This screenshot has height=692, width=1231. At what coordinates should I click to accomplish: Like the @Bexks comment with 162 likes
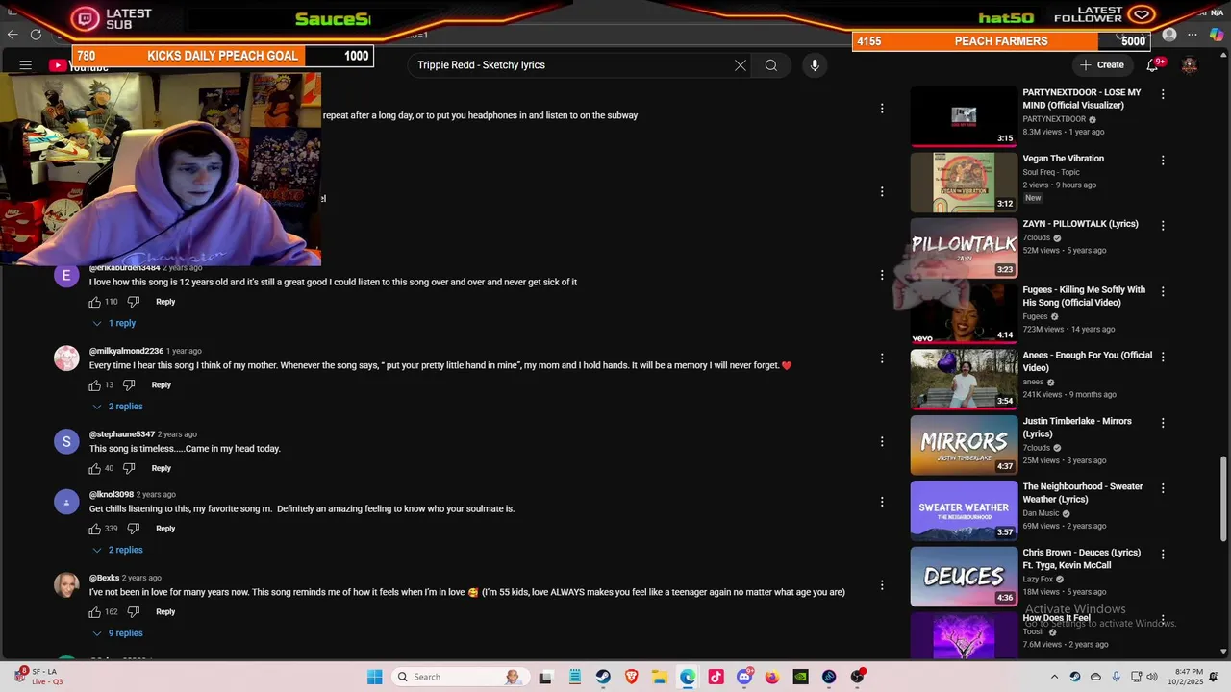(95, 612)
